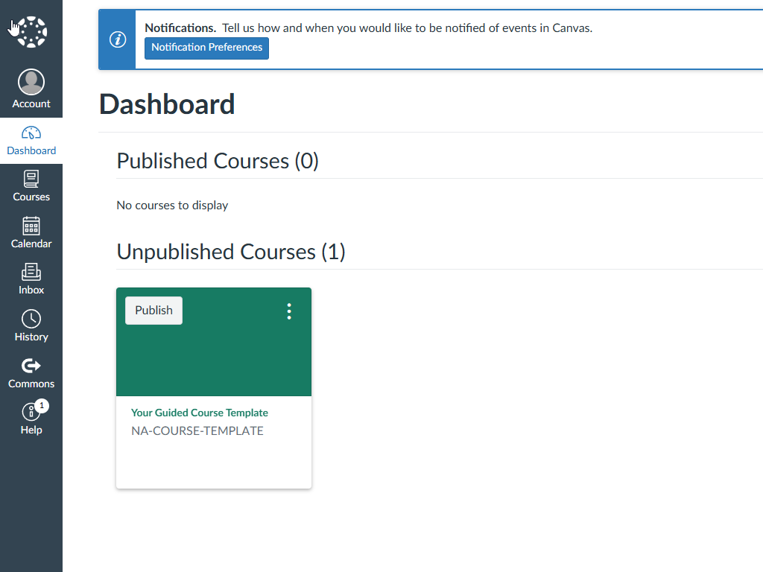The width and height of the screenshot is (763, 572).
Task: Click the NA-COURSE-TEMPLATE course code
Action: (x=197, y=430)
